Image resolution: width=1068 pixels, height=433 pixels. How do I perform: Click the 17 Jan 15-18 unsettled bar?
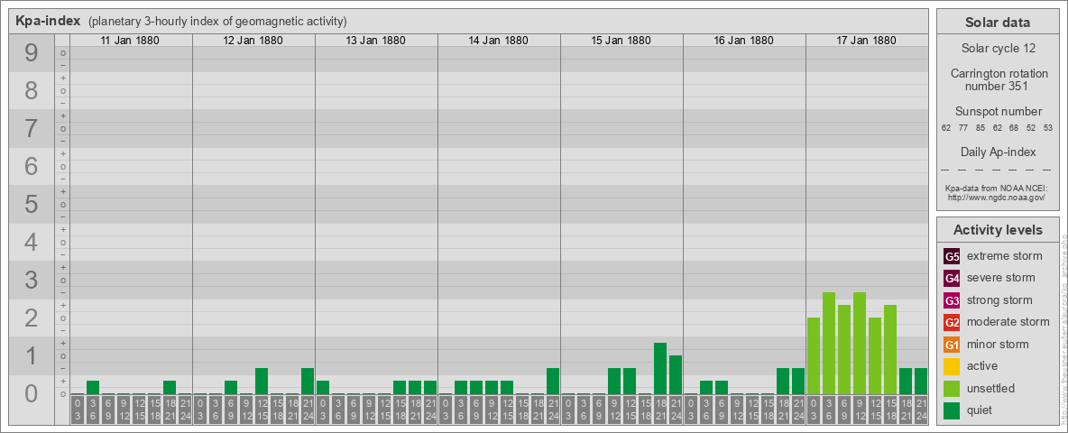[x=890, y=350]
